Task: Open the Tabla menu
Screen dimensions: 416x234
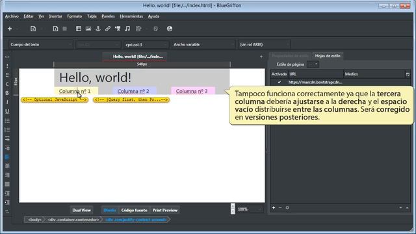Action: (92, 16)
